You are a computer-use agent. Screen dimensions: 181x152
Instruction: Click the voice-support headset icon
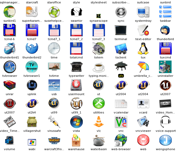pos(166,122)
